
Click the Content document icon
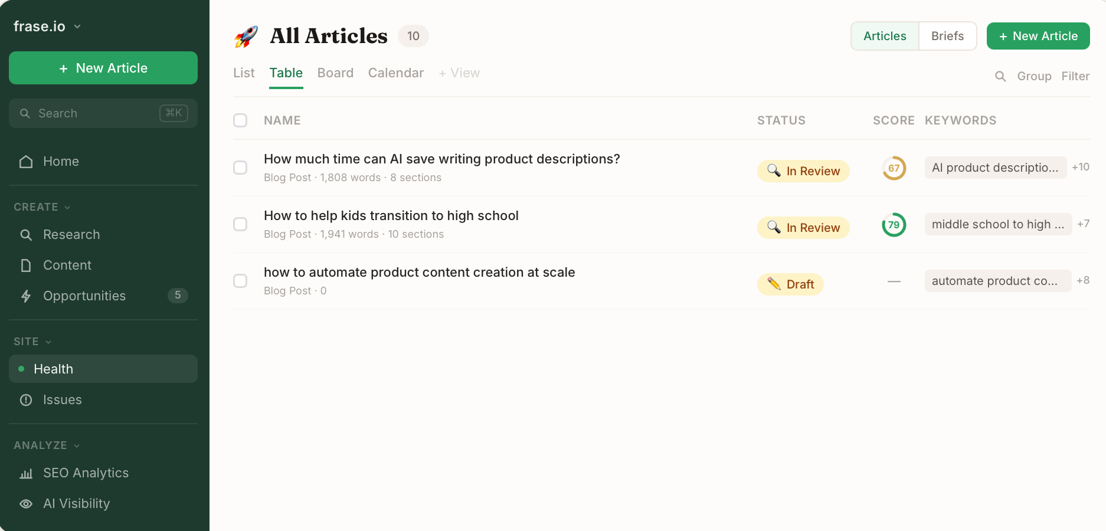tap(26, 265)
